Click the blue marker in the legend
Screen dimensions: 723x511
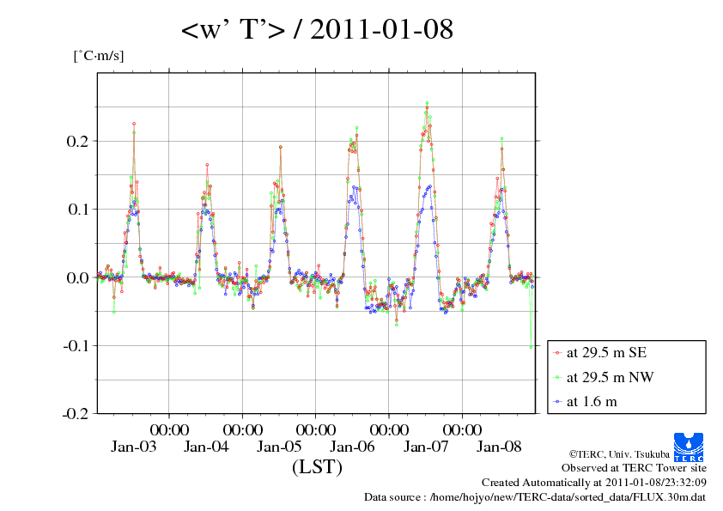(x=557, y=401)
